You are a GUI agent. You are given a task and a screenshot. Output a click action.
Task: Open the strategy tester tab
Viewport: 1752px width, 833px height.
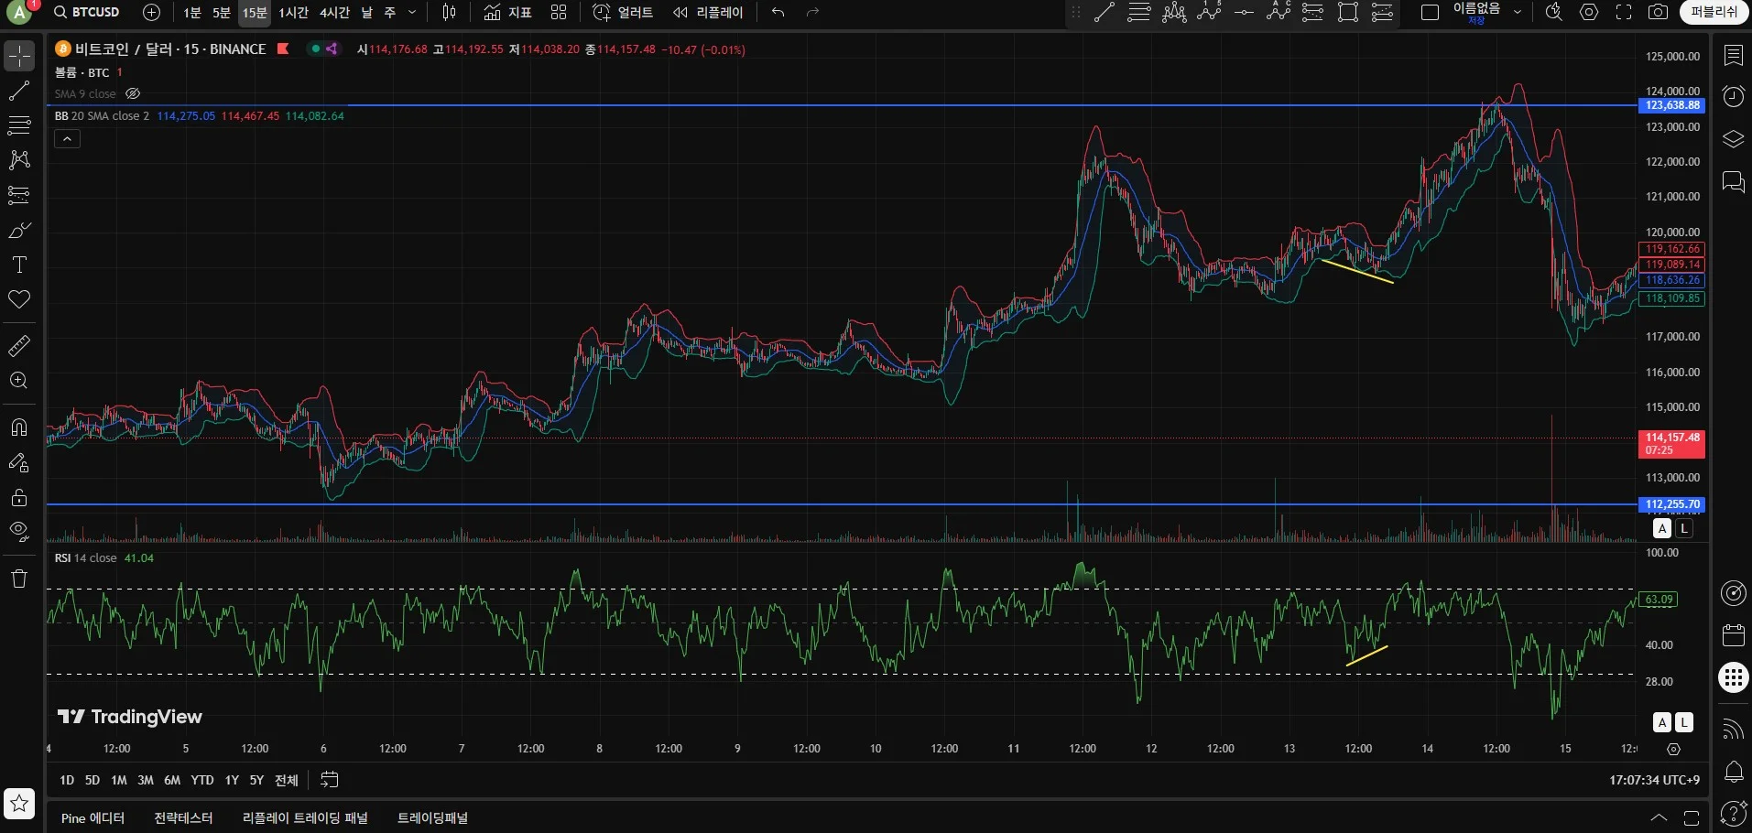[x=183, y=817]
